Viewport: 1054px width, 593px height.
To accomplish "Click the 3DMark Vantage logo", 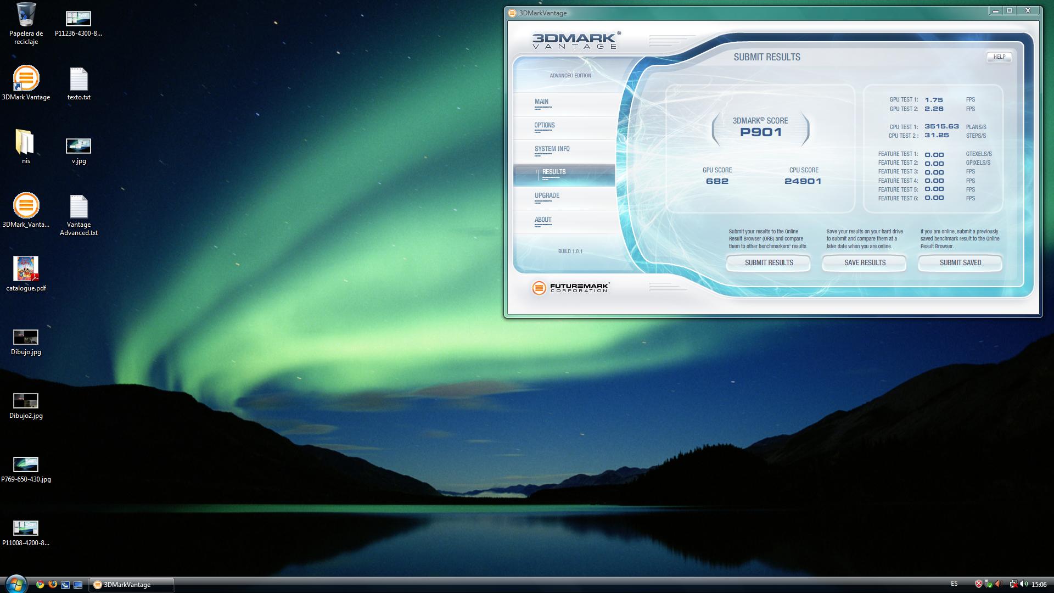I will click(x=576, y=41).
